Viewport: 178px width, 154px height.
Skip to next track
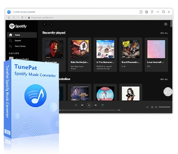(x=96, y=105)
